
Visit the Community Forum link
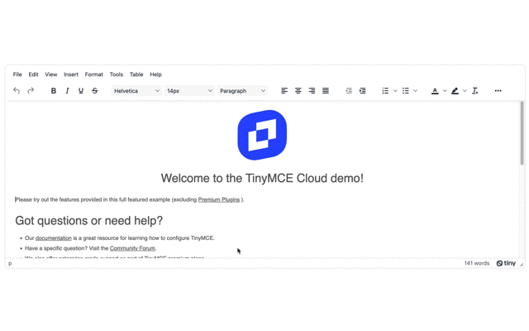click(132, 248)
